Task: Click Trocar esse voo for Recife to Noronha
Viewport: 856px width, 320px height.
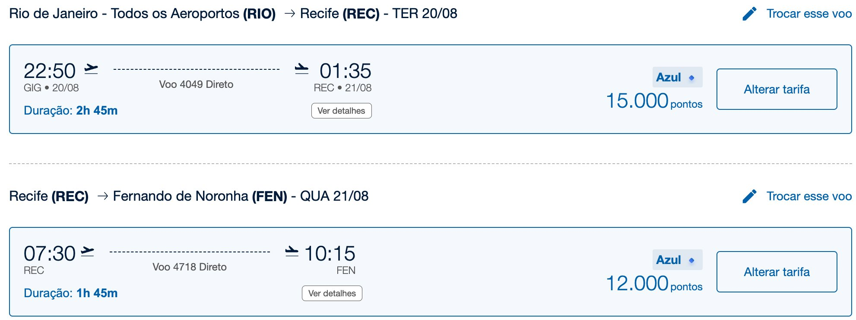Action: pos(809,196)
